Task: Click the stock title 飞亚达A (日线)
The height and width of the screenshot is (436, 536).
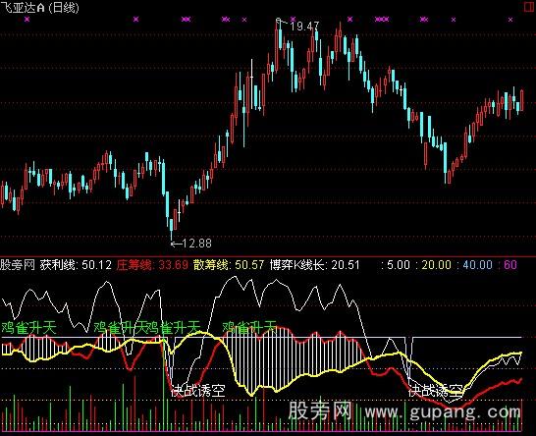Action: point(39,8)
